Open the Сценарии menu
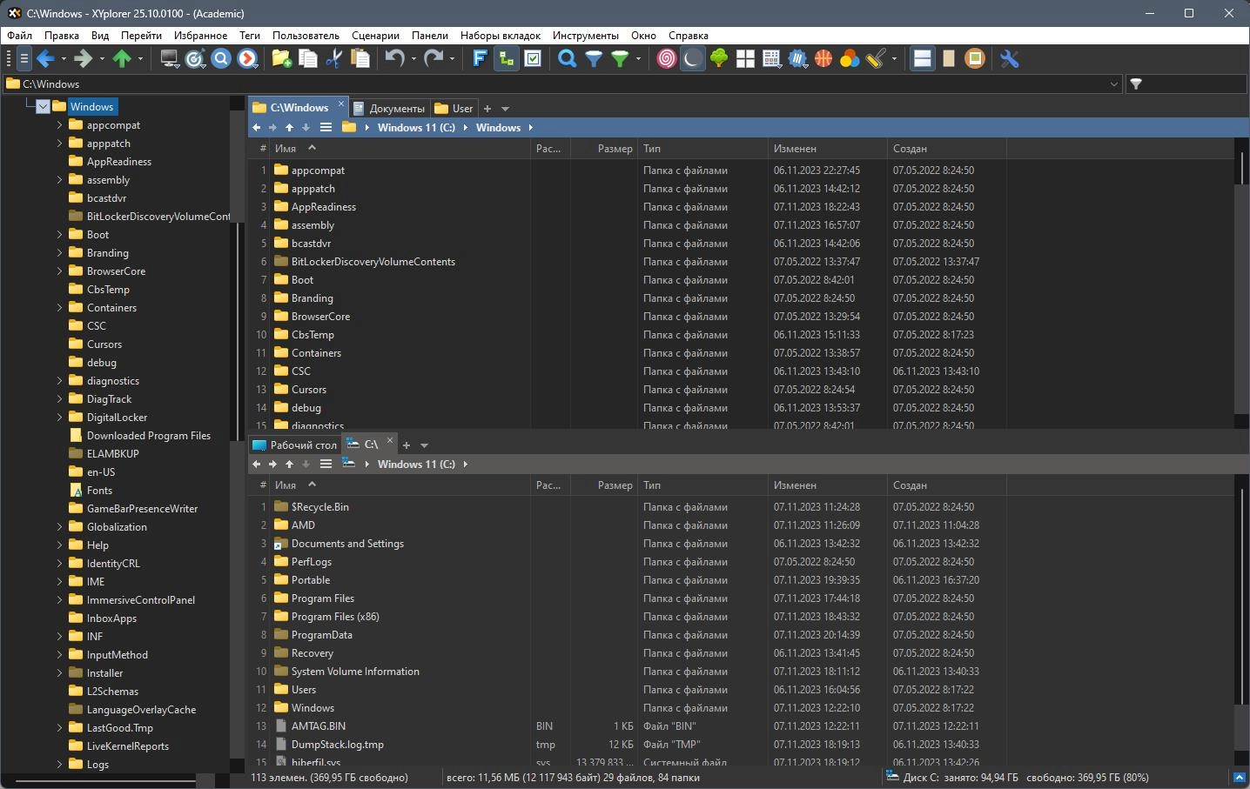 (x=375, y=36)
